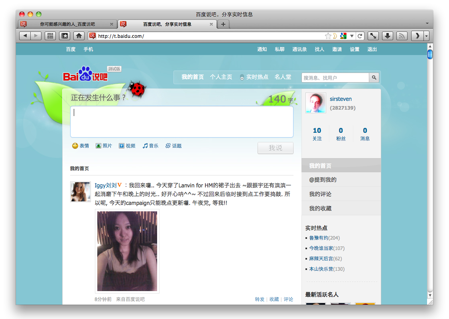
Task: Reload the page with the refresh icon
Action: [x=360, y=36]
